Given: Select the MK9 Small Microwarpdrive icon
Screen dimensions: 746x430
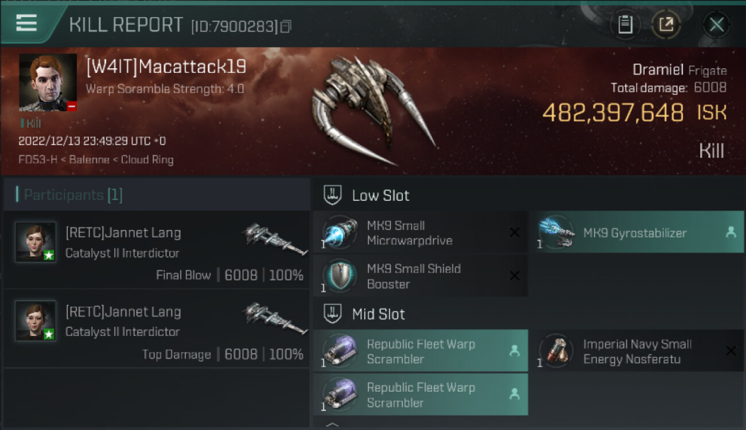Looking at the screenshot, I should pyautogui.click(x=339, y=232).
